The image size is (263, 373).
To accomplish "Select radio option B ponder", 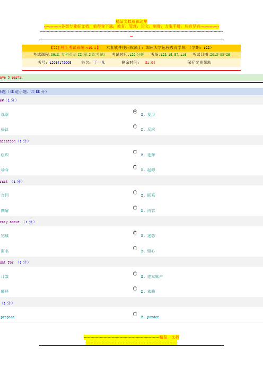I will click(x=135, y=314).
